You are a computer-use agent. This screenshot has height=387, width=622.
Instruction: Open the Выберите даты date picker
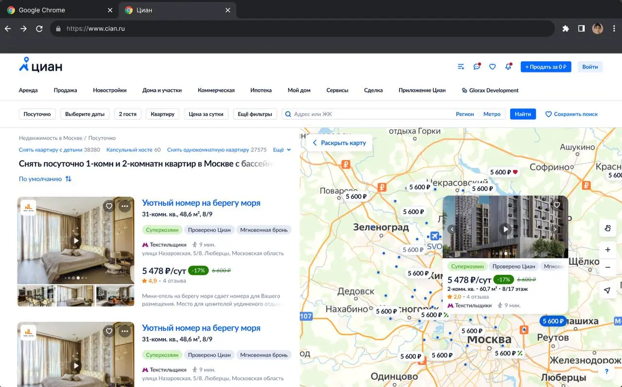coord(85,114)
